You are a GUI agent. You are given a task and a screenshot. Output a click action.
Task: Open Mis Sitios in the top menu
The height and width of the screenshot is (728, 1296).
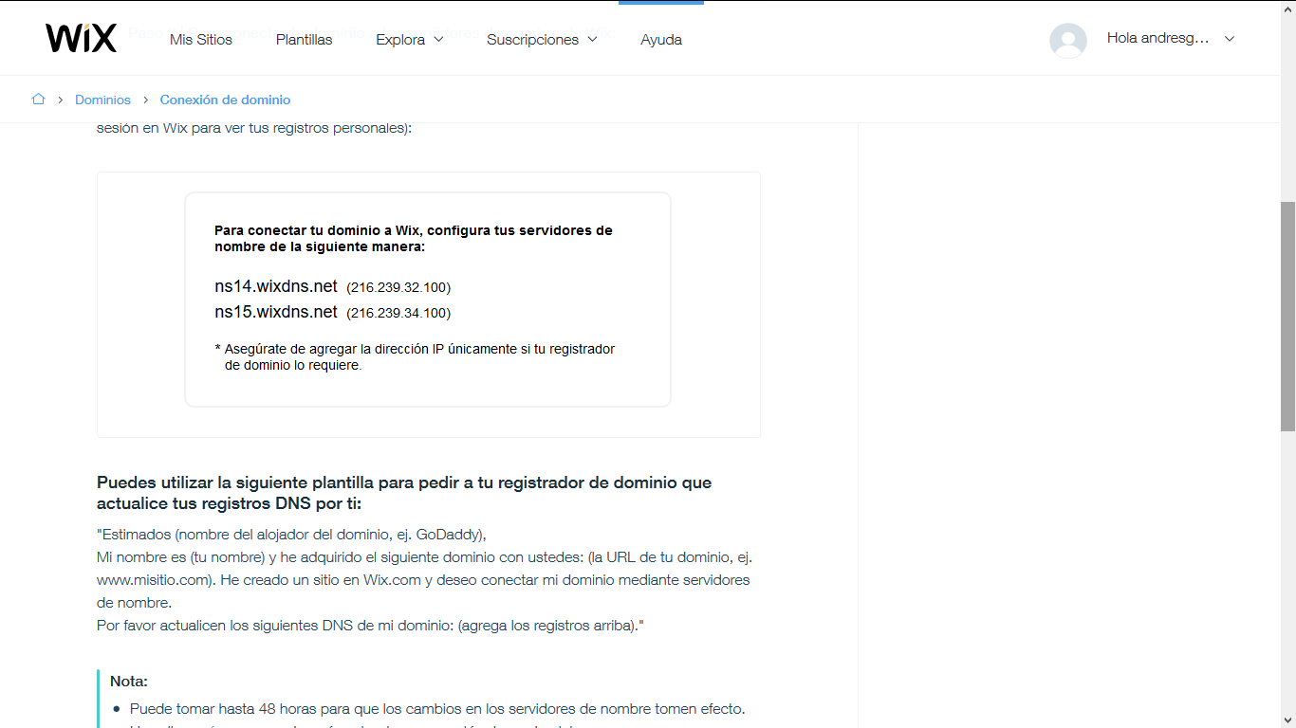(201, 40)
